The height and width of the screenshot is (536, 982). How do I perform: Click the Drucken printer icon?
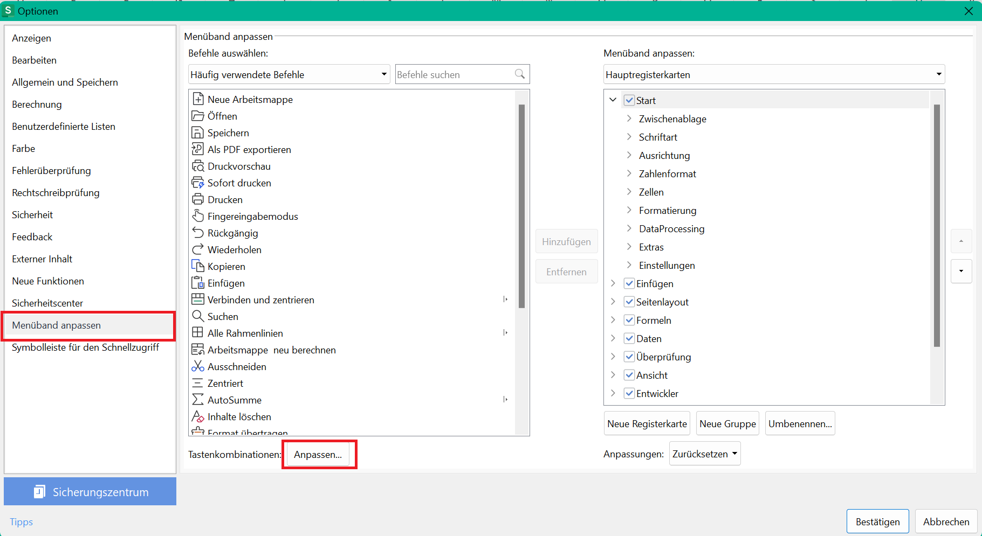point(198,199)
